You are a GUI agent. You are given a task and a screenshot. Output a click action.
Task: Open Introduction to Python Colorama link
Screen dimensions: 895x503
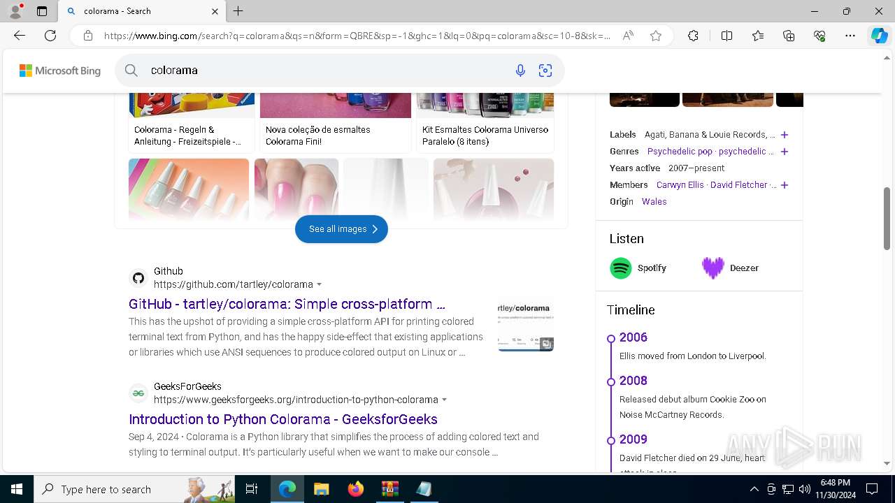283,419
